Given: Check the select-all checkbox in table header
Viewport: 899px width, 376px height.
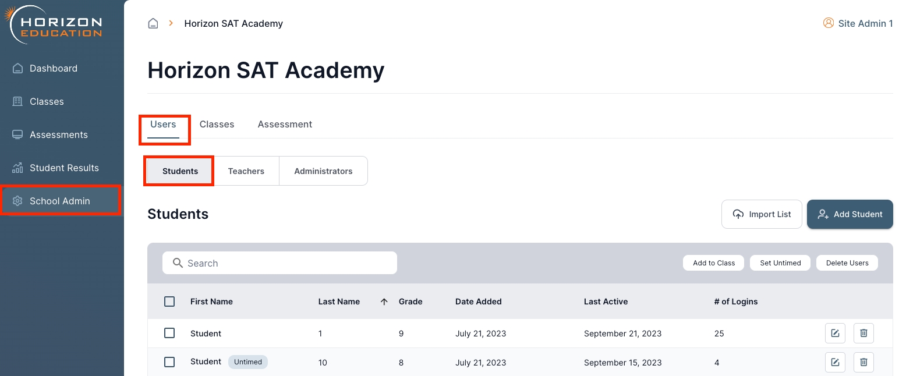Looking at the screenshot, I should tap(169, 301).
